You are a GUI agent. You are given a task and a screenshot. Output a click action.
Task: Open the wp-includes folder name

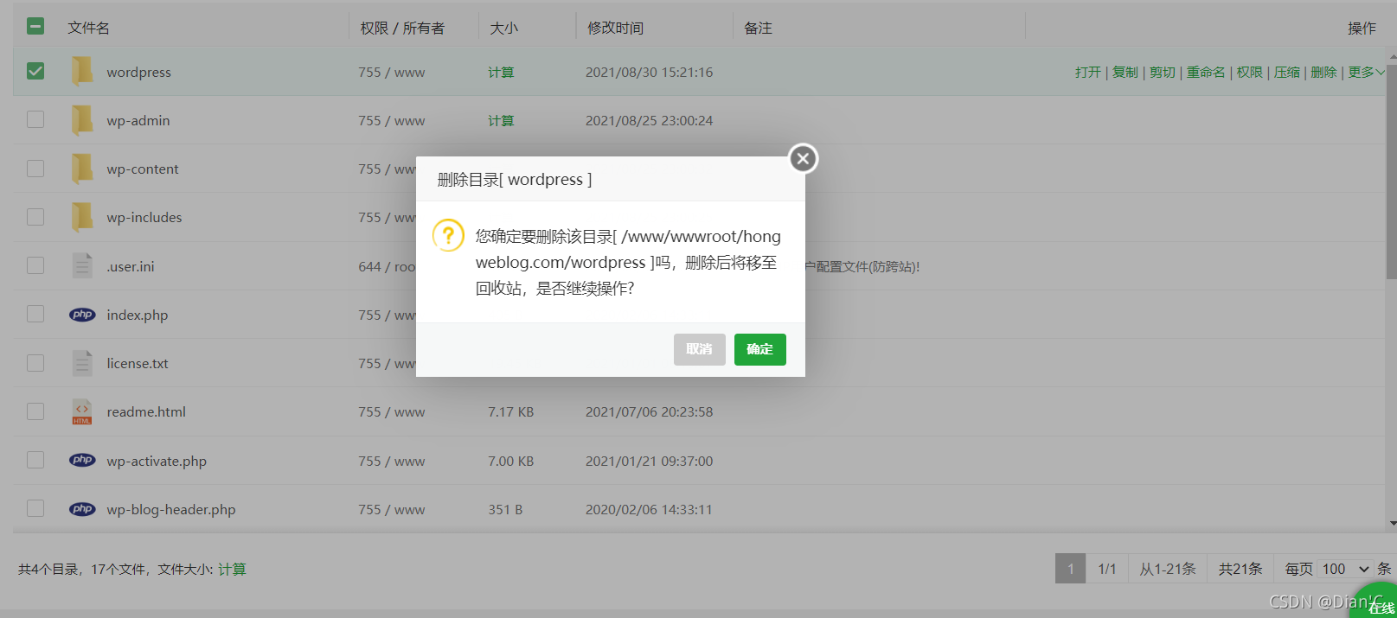click(x=144, y=217)
